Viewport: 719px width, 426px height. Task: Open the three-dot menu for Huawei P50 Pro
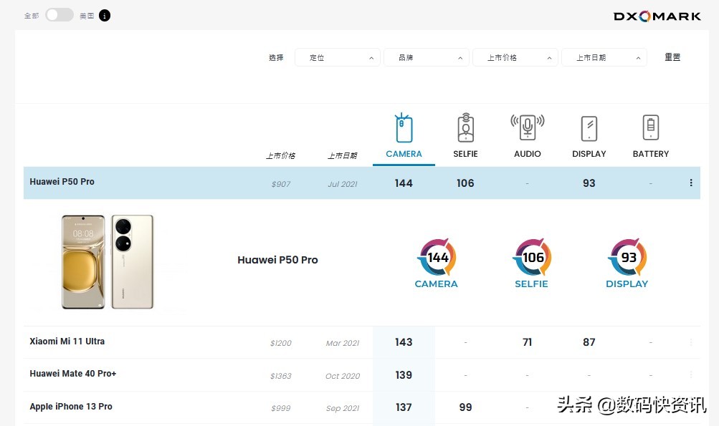point(690,183)
